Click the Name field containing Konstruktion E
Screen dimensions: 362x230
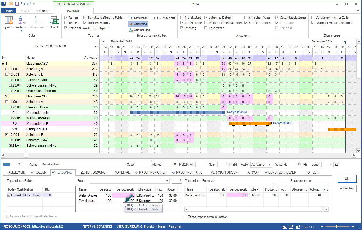coord(83,165)
